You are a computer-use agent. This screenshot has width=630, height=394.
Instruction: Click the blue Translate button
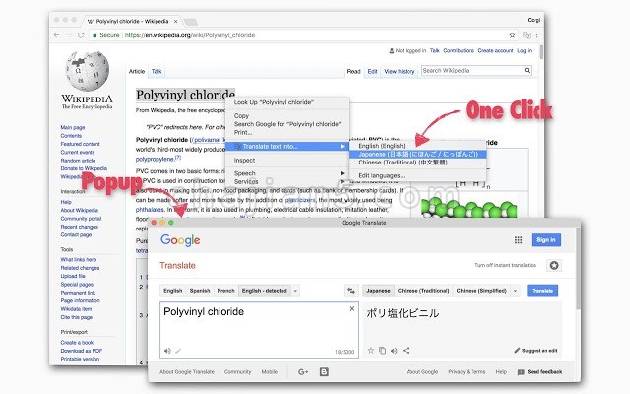pyautogui.click(x=542, y=291)
